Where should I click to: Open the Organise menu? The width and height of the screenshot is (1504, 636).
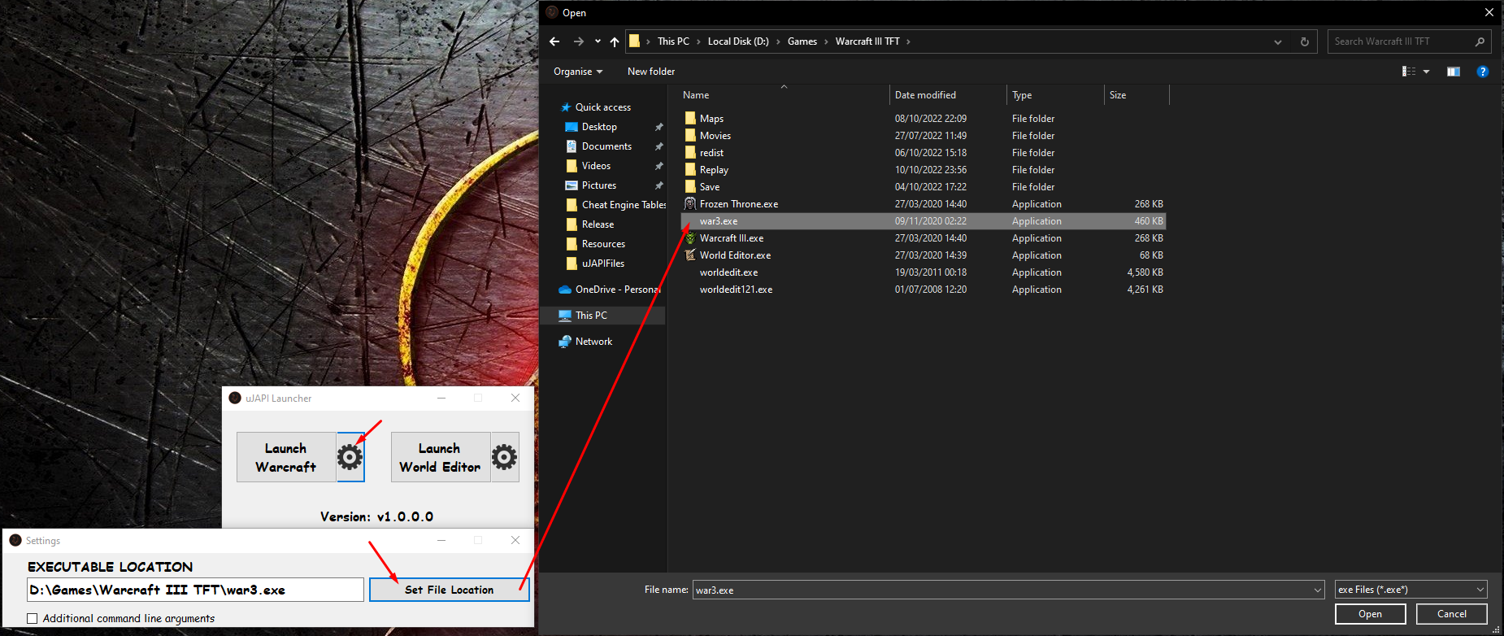point(578,72)
